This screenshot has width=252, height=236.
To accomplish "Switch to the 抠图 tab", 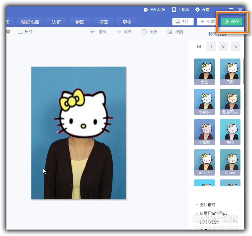I will [x=103, y=22].
